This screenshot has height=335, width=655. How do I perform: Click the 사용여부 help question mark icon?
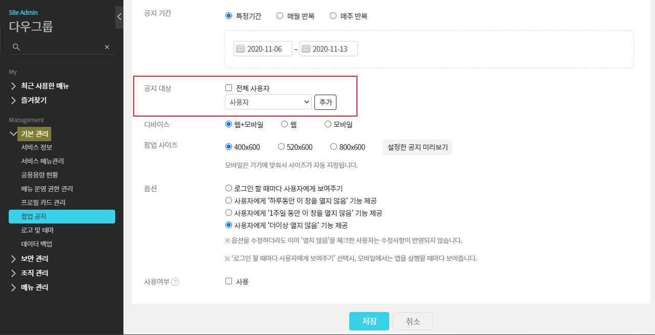pos(175,282)
